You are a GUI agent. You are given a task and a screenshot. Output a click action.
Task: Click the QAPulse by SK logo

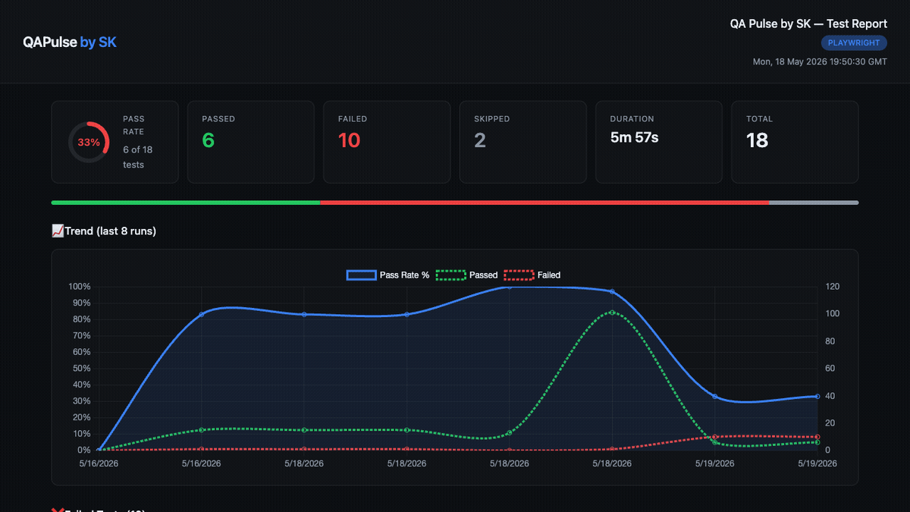[70, 42]
